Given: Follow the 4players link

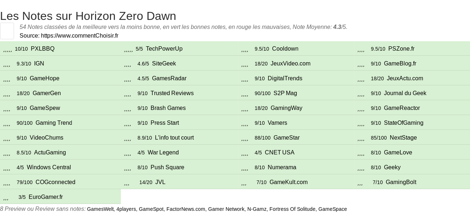Looking at the screenshot, I should click(126, 209).
